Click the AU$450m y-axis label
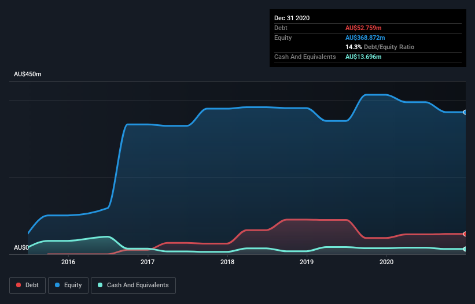 point(28,74)
